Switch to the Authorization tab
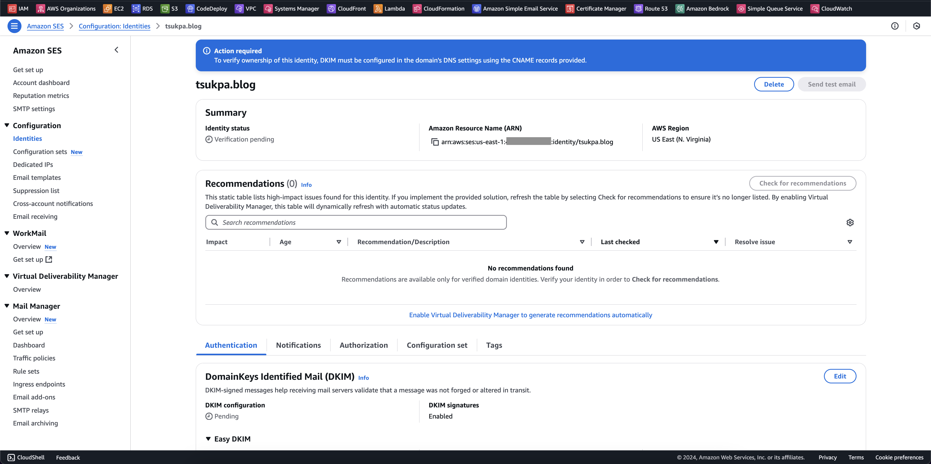The image size is (931, 464). click(x=364, y=345)
